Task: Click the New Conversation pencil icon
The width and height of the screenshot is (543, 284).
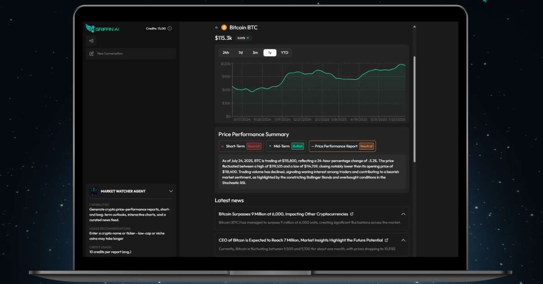Action: (x=91, y=53)
